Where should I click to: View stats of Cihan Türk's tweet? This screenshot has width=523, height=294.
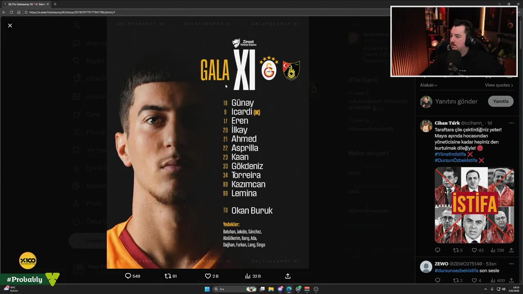(497, 250)
